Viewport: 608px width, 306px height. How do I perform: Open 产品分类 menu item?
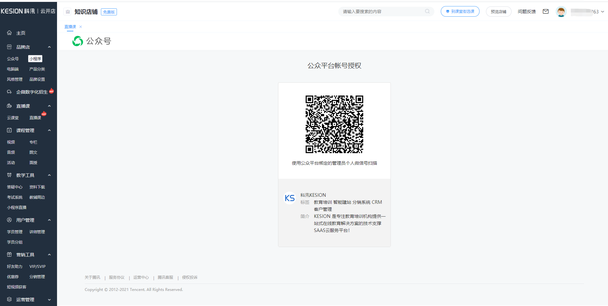click(37, 69)
